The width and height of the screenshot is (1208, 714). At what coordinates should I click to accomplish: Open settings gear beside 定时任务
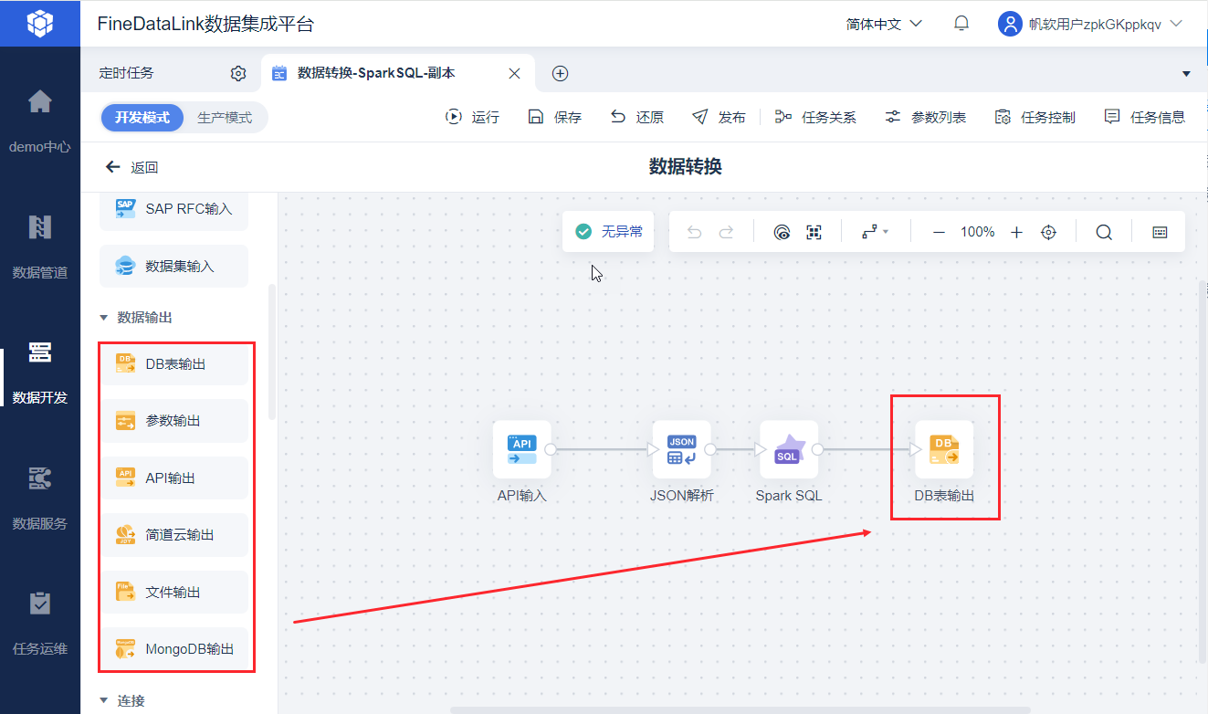point(238,73)
